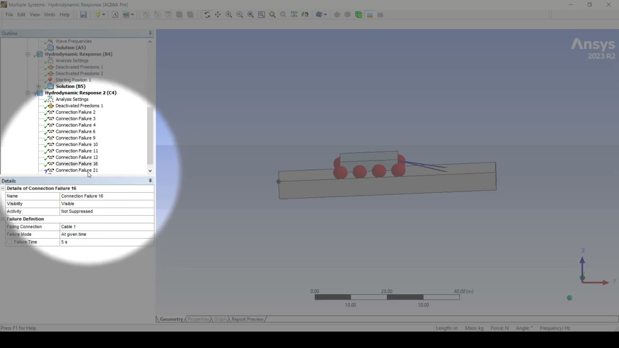Select the Rotate view tool

pos(207,14)
